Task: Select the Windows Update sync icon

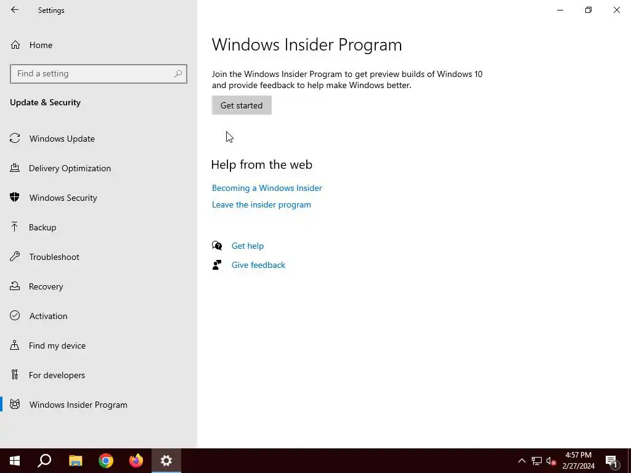Action: pos(15,139)
